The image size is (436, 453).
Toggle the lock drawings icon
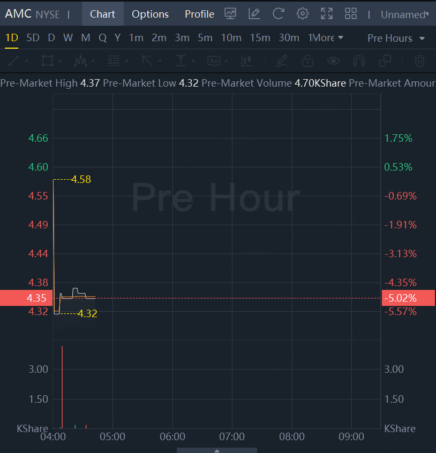[x=307, y=61]
